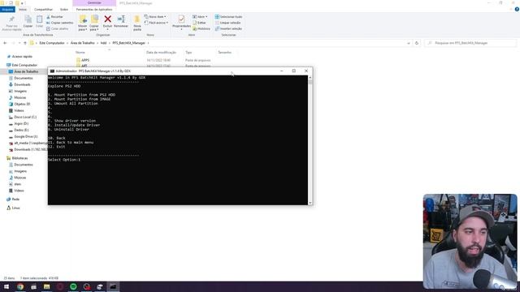The width and height of the screenshot is (520, 292).
Task: Sort files by the Nome column header
Action: (x=80, y=52)
